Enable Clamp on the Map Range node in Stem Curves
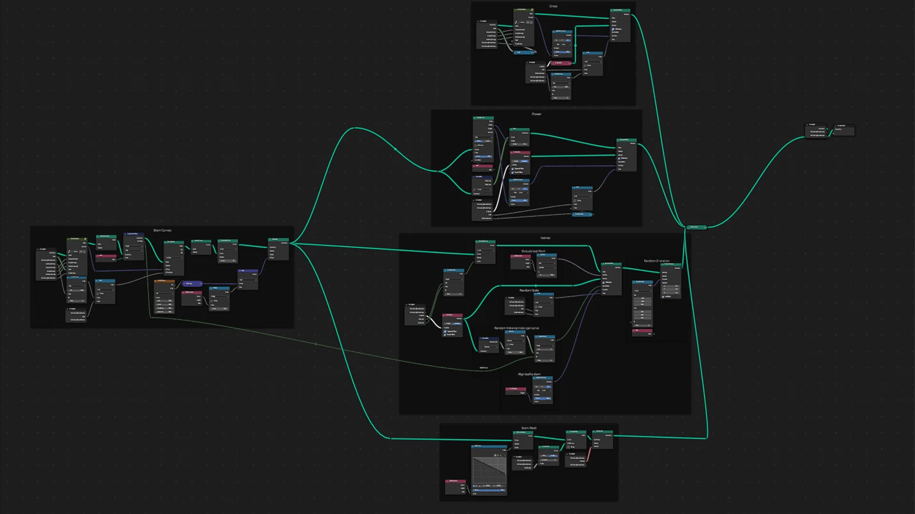The image size is (915, 514). coord(98,294)
